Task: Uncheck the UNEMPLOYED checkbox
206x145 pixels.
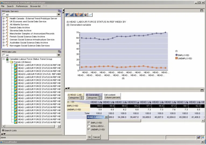Action: pos(89,129)
